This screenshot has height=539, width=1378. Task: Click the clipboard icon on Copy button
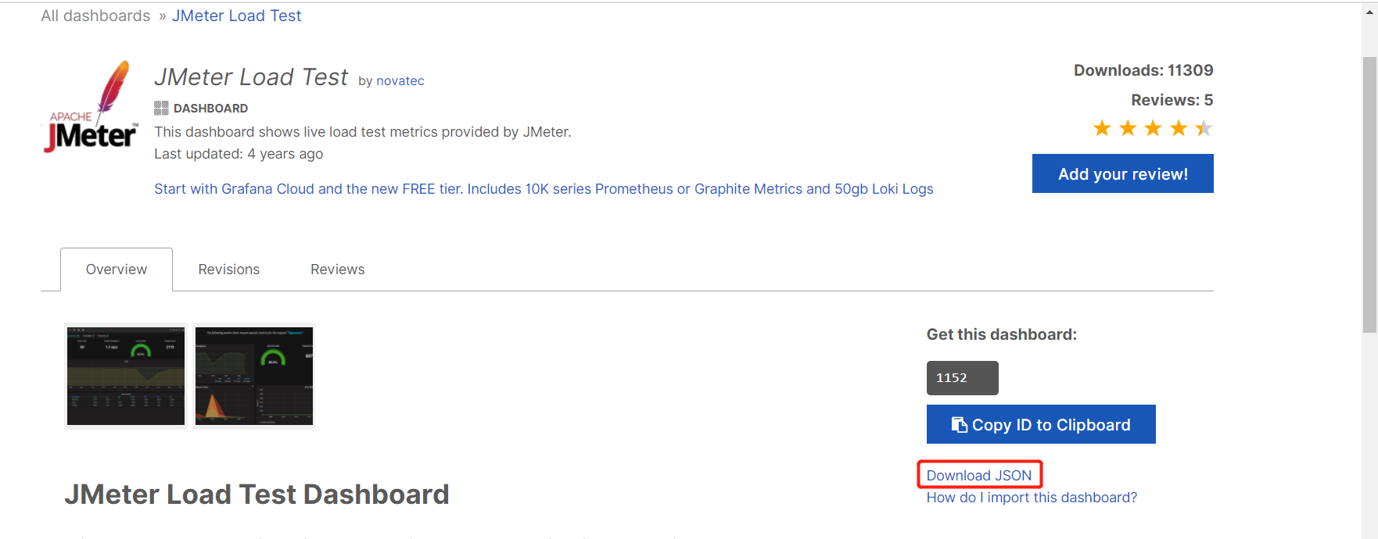click(x=959, y=424)
